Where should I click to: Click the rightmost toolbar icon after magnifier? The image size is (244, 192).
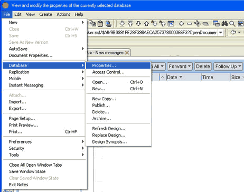240,23
